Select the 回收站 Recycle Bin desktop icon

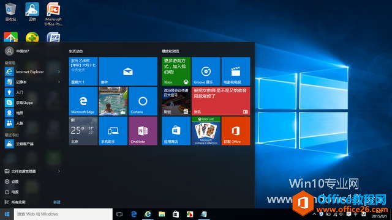tap(10, 12)
